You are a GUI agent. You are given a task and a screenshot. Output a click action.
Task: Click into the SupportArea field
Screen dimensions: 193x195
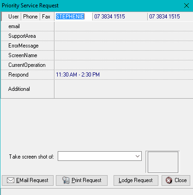(124, 36)
